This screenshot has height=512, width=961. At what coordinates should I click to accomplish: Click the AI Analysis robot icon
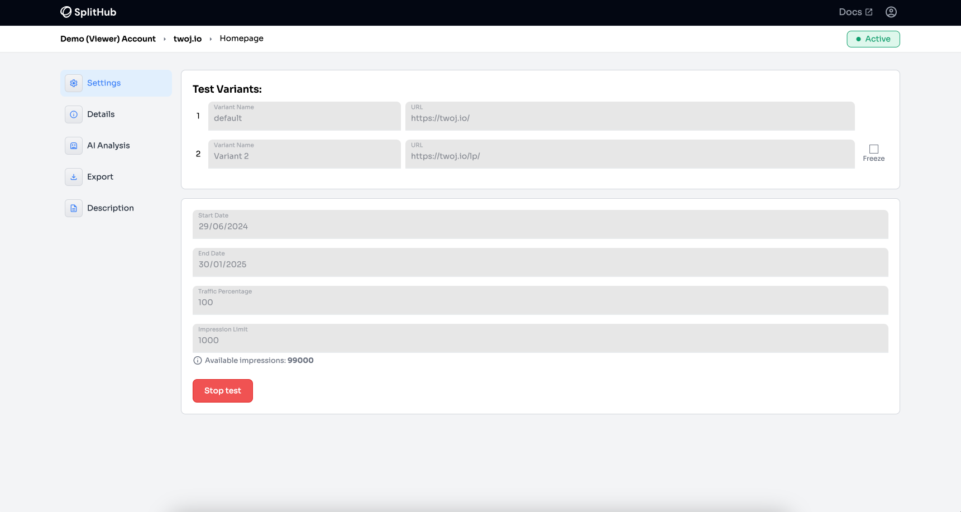[x=74, y=146]
